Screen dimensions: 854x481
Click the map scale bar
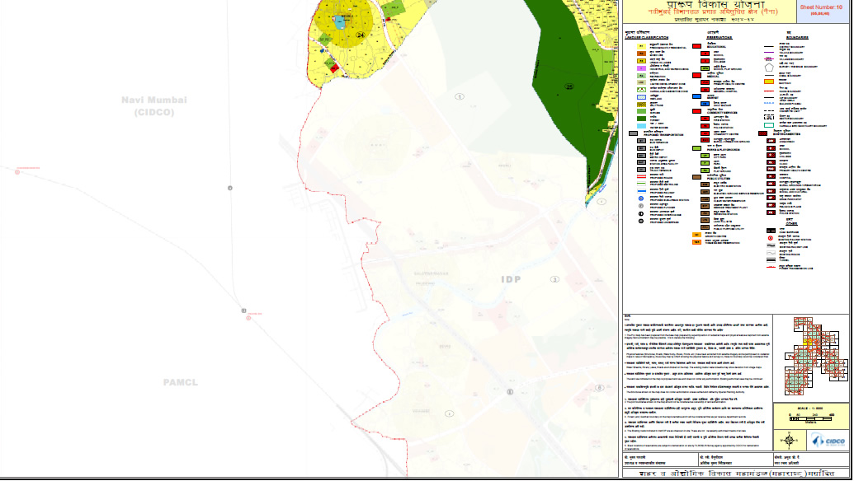point(811,418)
